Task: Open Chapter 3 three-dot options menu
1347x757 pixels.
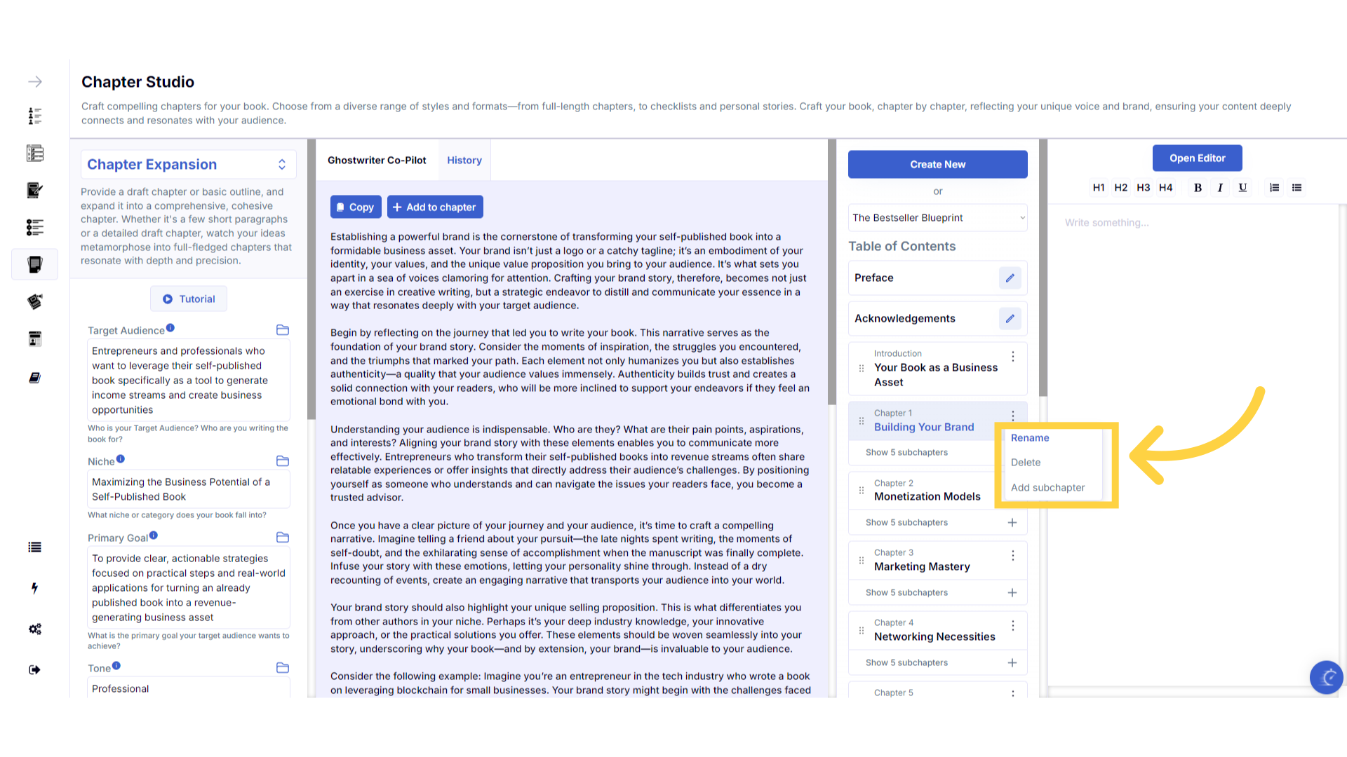Action: click(x=1012, y=556)
